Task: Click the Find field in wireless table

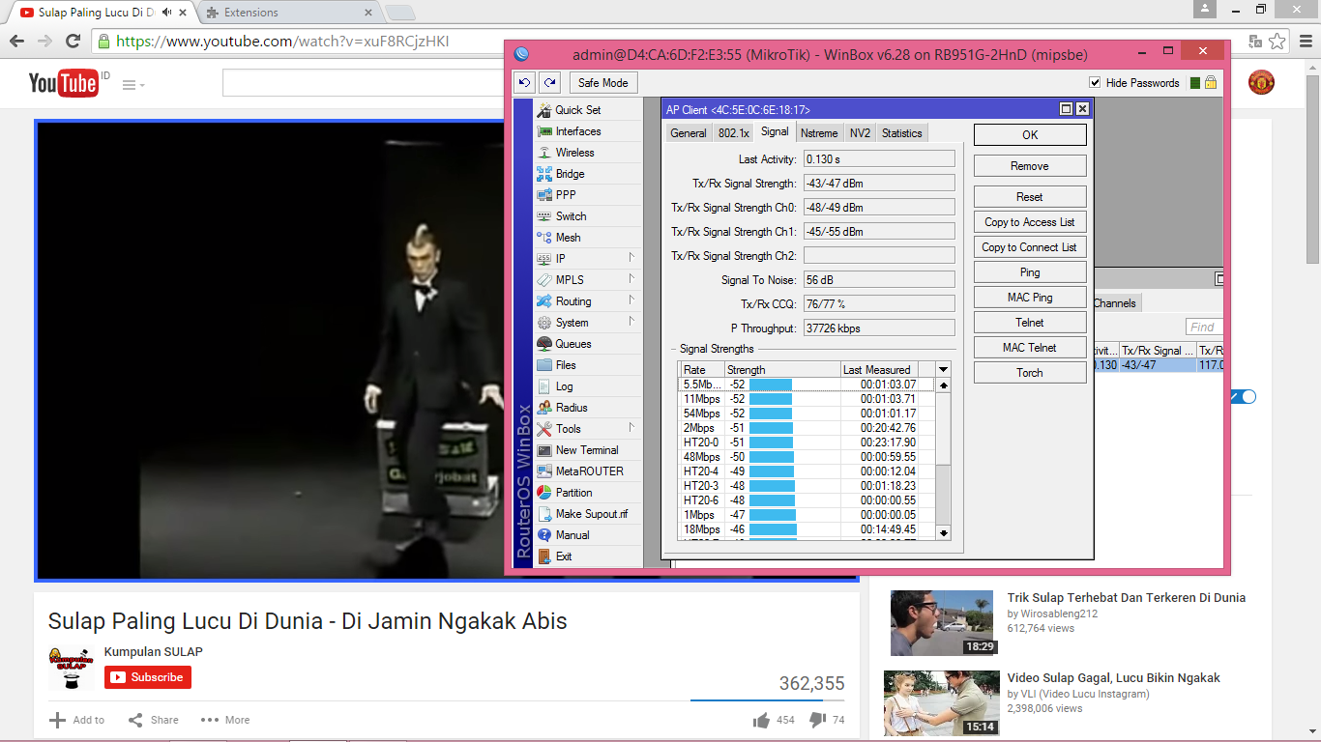Action: click(x=1205, y=328)
